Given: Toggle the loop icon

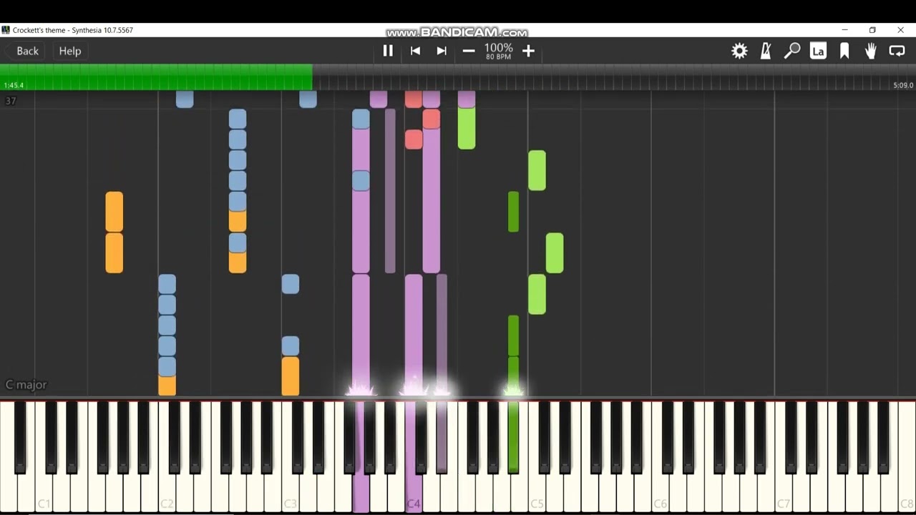Looking at the screenshot, I should [897, 51].
